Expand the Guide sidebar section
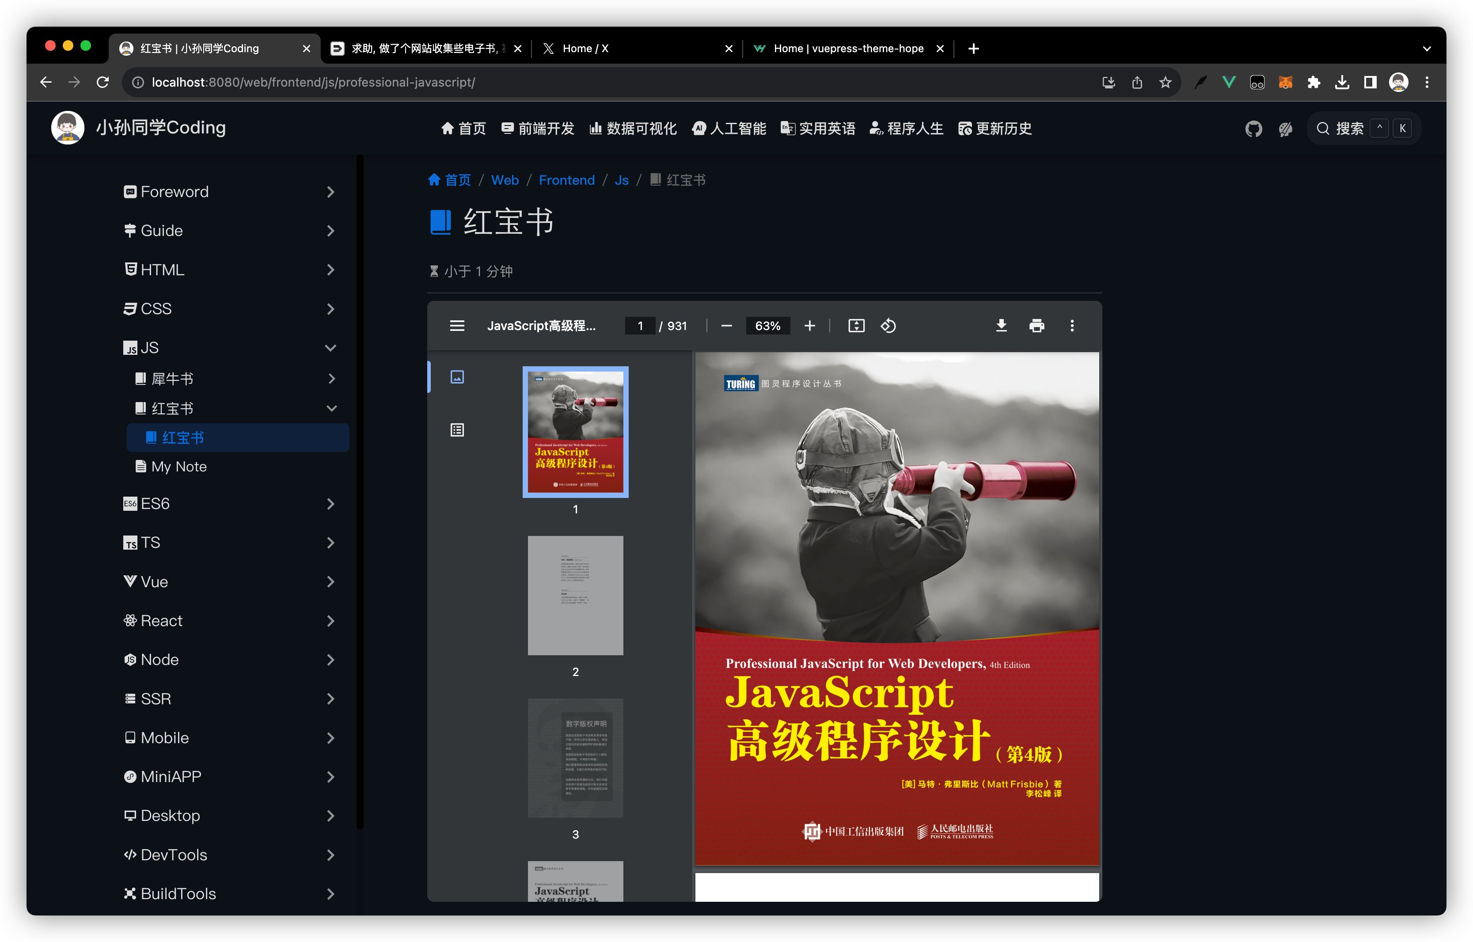The height and width of the screenshot is (942, 1473). (x=230, y=231)
